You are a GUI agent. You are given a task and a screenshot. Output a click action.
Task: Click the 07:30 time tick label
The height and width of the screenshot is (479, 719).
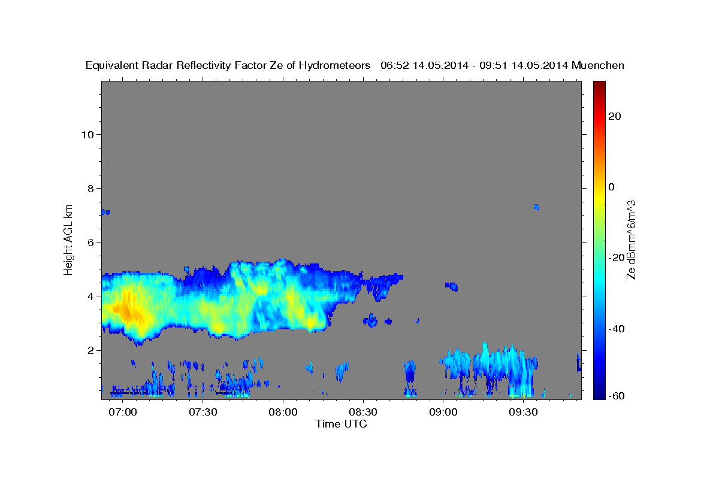[203, 413]
